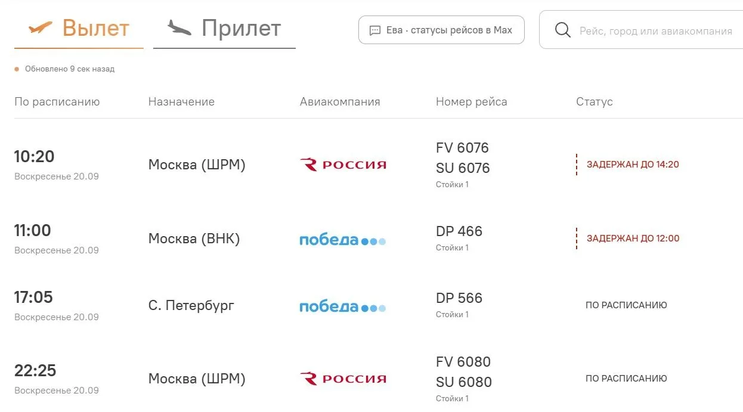
Task: Click the chat bubble icon by Ева
Action: (375, 30)
